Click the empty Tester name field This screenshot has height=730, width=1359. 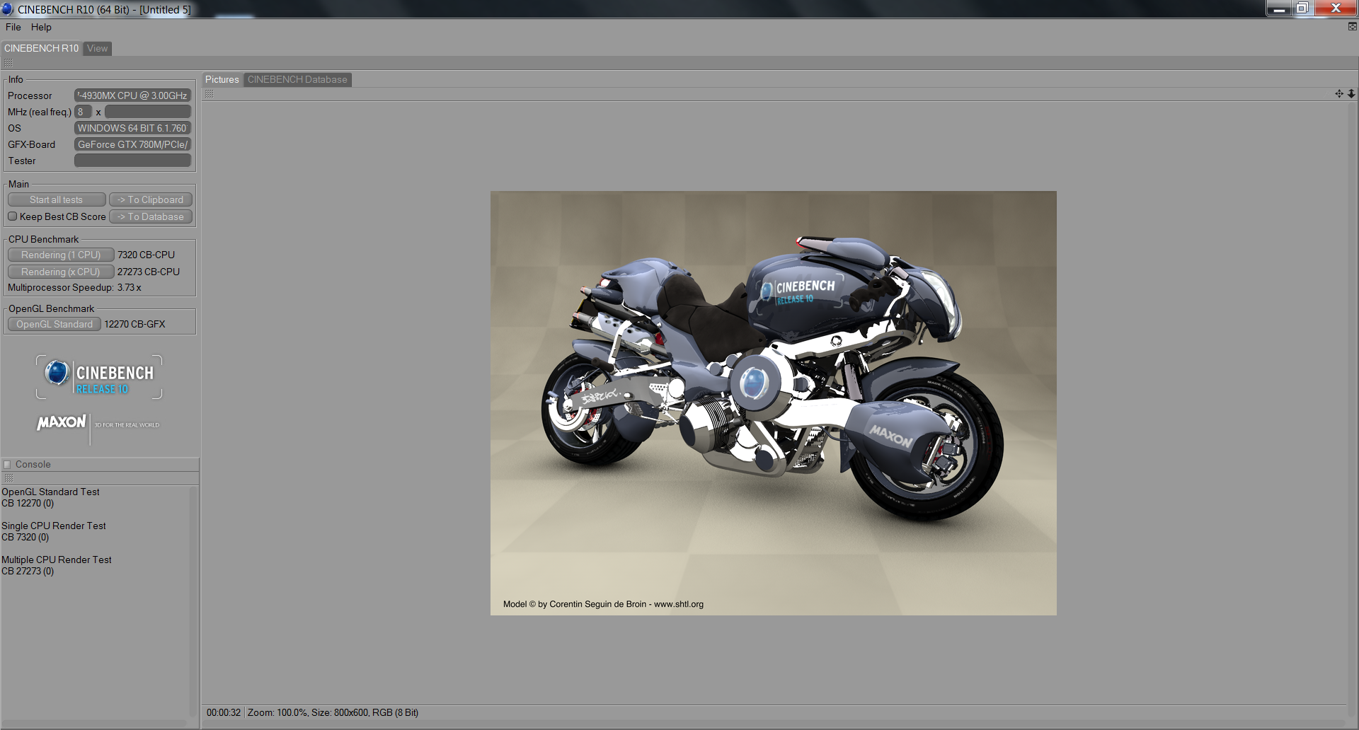pyautogui.click(x=133, y=161)
